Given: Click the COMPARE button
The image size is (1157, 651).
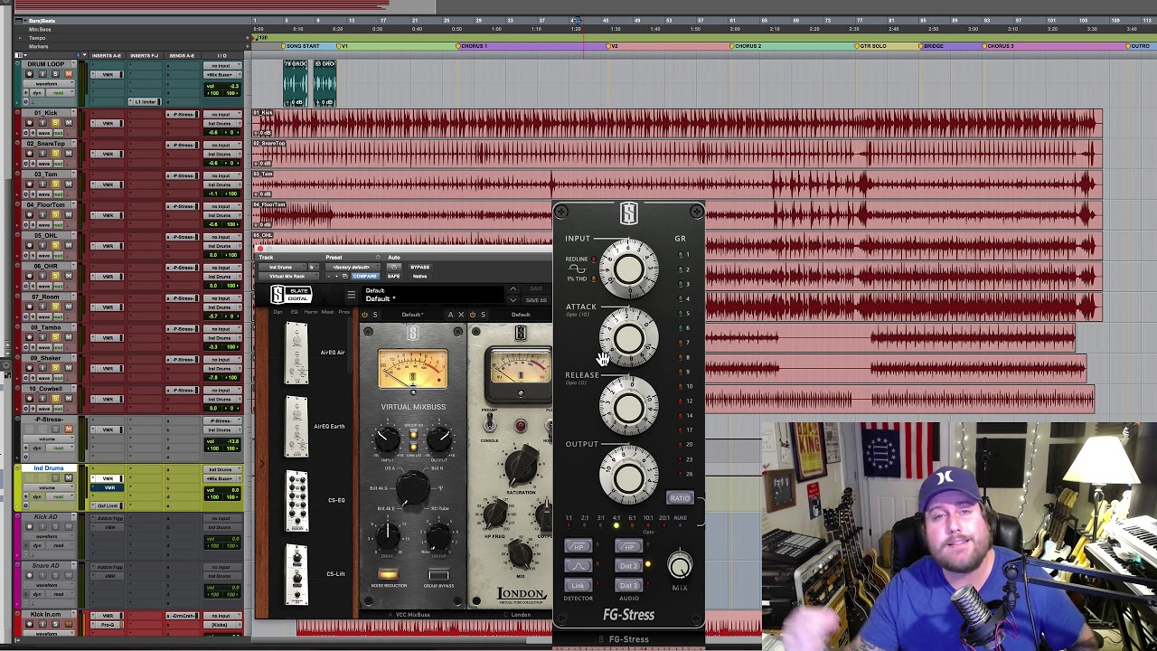Looking at the screenshot, I should coord(364,276).
